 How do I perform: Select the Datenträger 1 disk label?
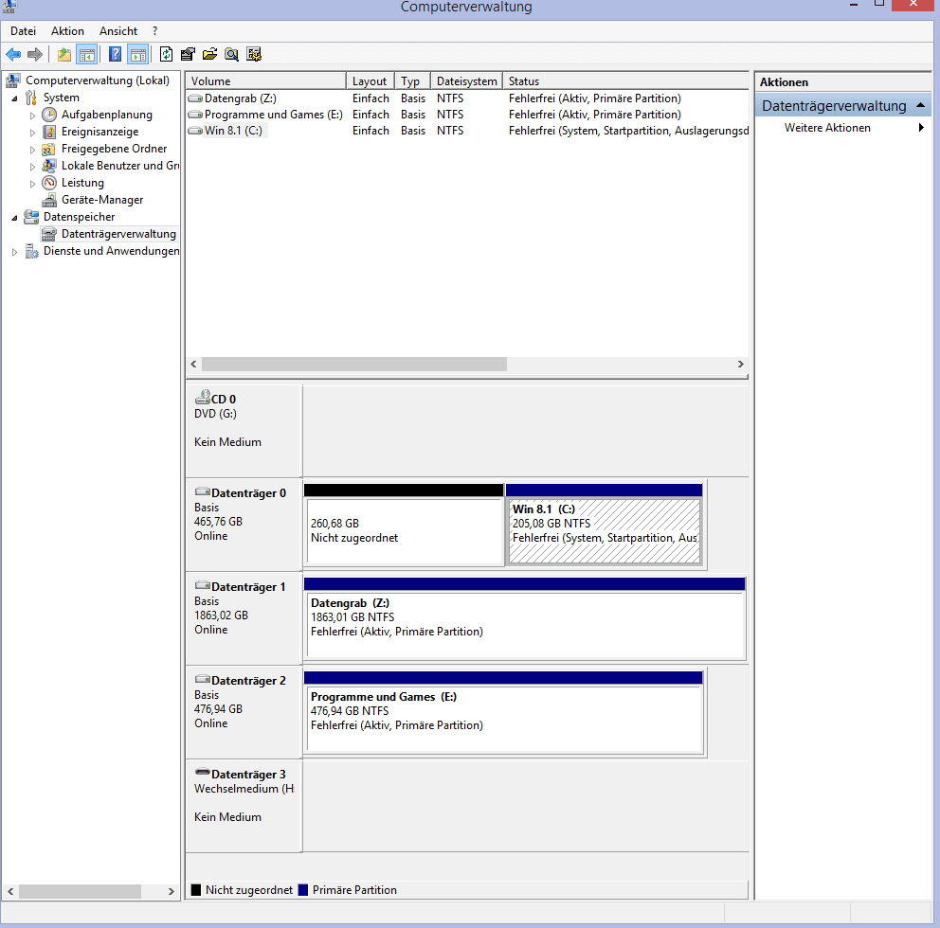coord(243,618)
